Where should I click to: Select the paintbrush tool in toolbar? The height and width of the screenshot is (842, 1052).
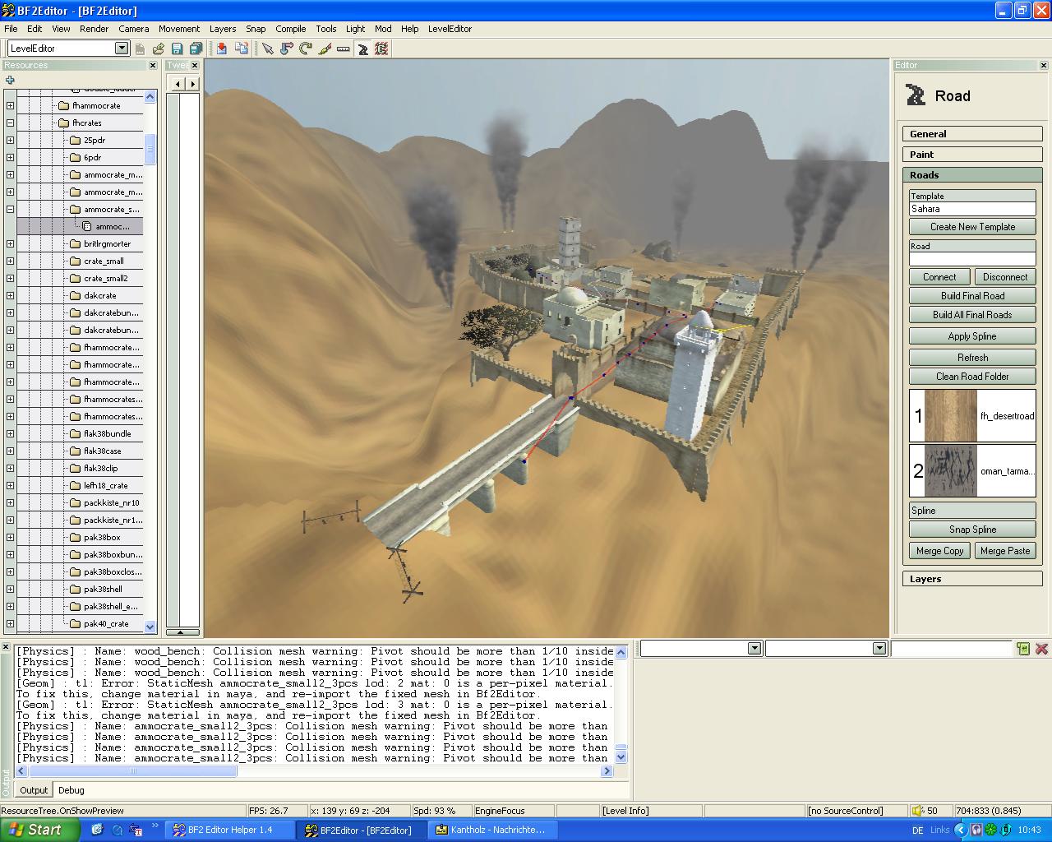tap(324, 49)
